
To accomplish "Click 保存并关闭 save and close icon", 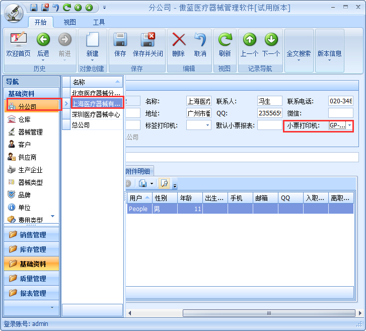I will pyautogui.click(x=148, y=40).
